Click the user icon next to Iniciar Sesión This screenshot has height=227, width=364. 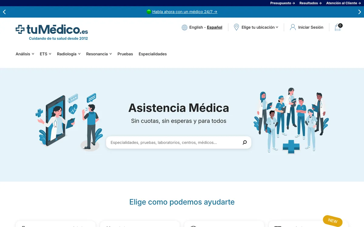292,27
